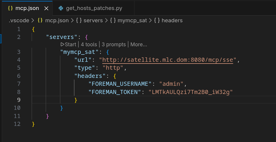Follow the satellite.mlc.dom URL link
The image size is (276, 142).
click(168, 60)
